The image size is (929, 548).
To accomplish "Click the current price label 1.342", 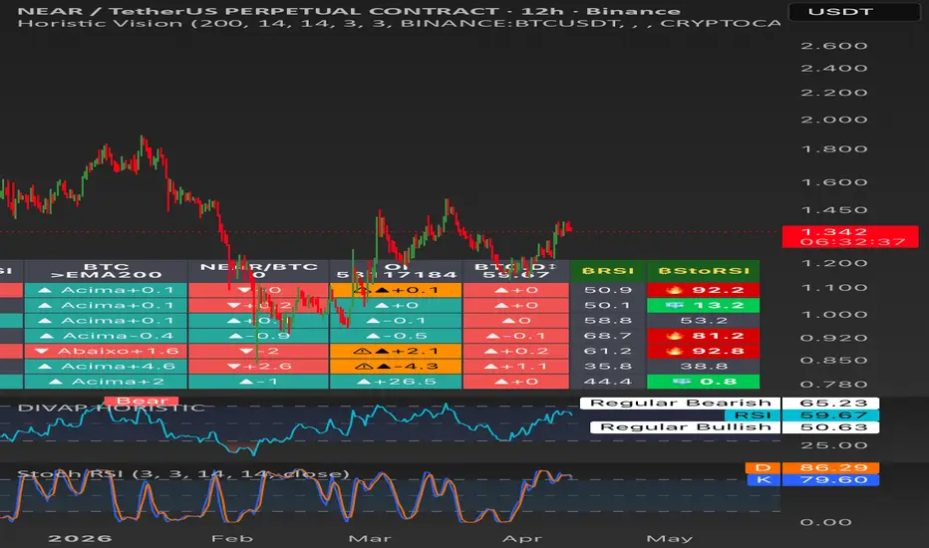I will tap(833, 231).
